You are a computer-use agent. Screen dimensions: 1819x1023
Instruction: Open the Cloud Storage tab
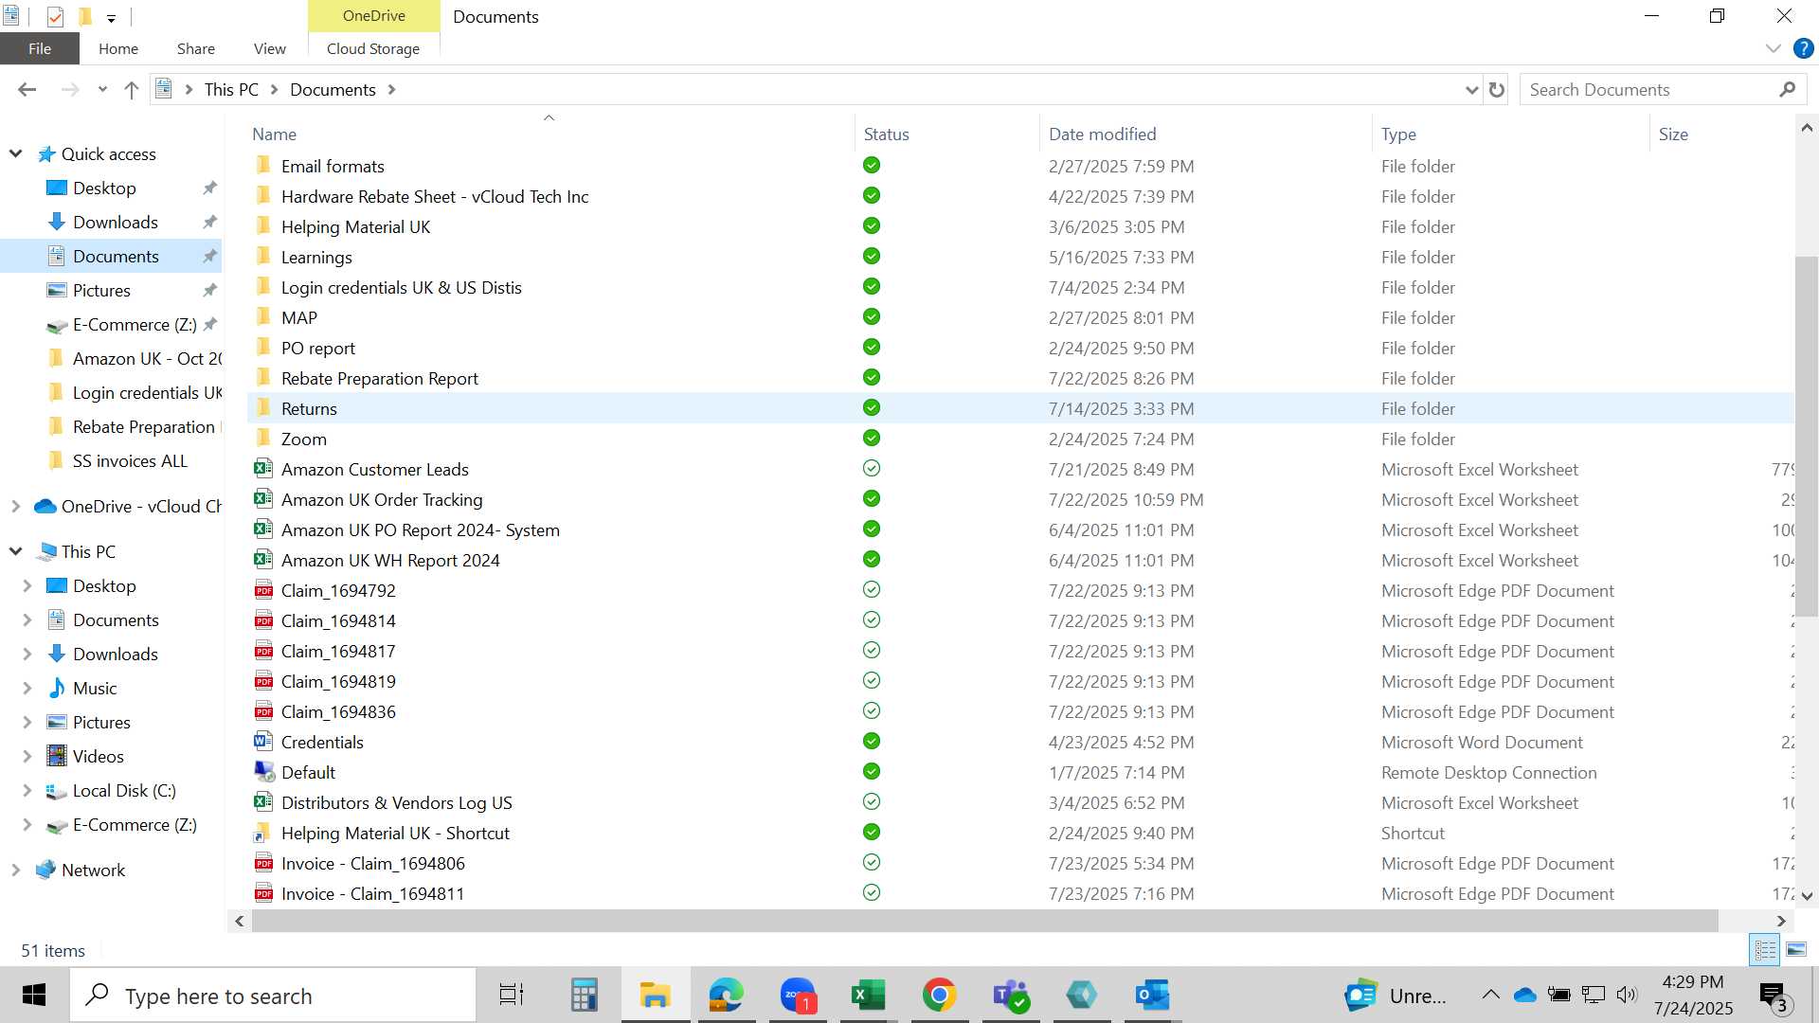(373, 48)
